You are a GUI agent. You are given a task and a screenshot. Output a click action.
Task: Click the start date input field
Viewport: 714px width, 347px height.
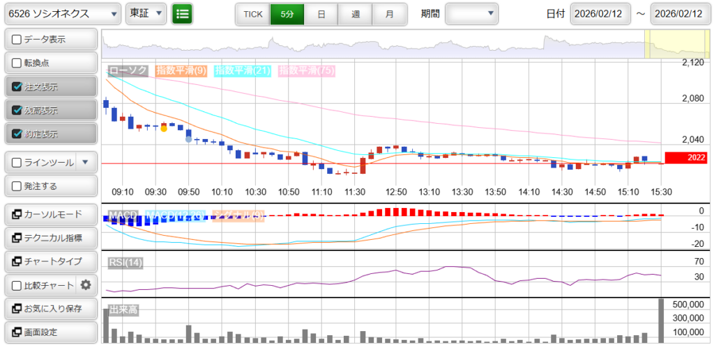[x=600, y=14]
